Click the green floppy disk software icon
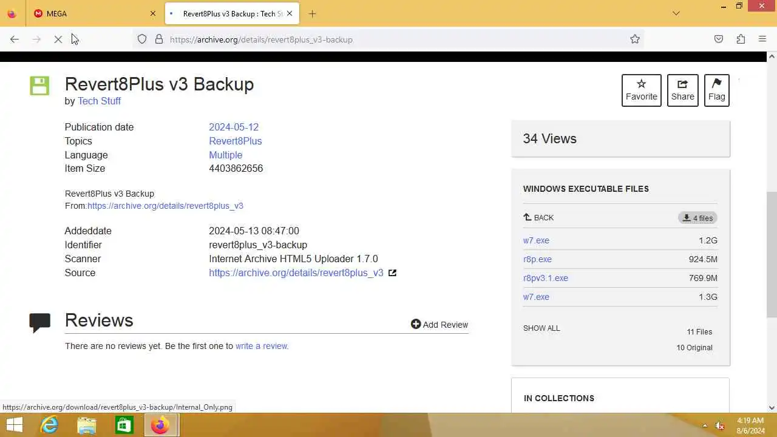 tap(39, 86)
